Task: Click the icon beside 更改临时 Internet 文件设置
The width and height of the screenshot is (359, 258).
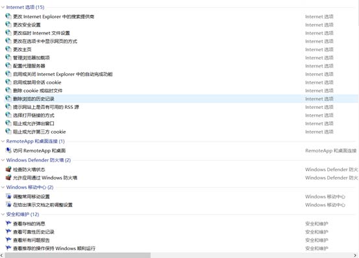Action: tap(8, 32)
